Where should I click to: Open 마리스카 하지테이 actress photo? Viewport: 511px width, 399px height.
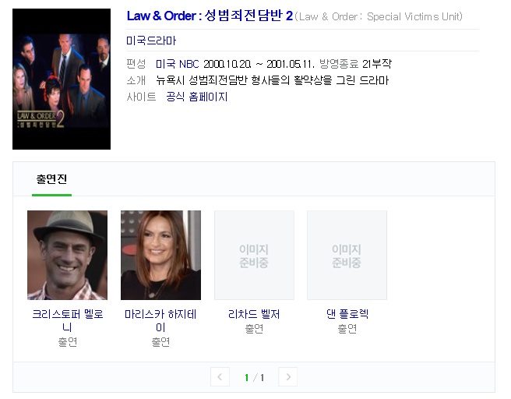click(160, 255)
